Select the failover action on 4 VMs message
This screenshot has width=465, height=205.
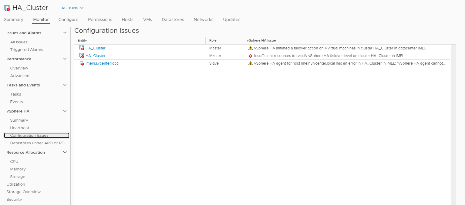point(340,48)
